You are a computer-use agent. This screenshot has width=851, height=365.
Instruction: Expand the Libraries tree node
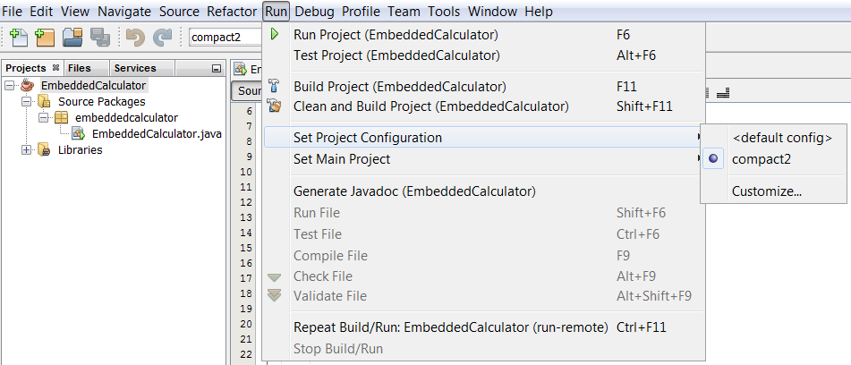pyautogui.click(x=26, y=150)
